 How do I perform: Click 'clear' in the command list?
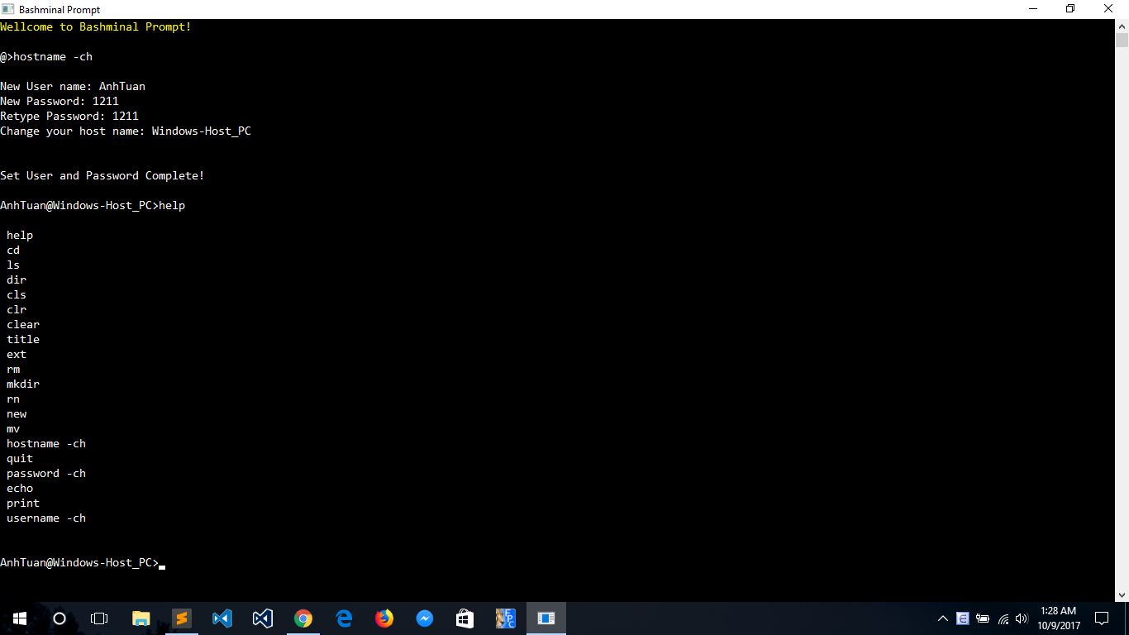23,324
